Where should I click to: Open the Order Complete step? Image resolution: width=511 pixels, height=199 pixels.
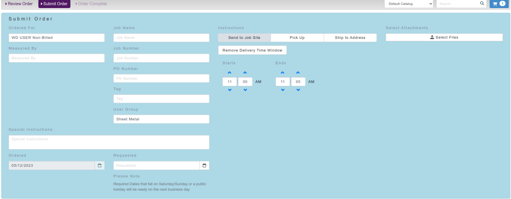point(91,4)
